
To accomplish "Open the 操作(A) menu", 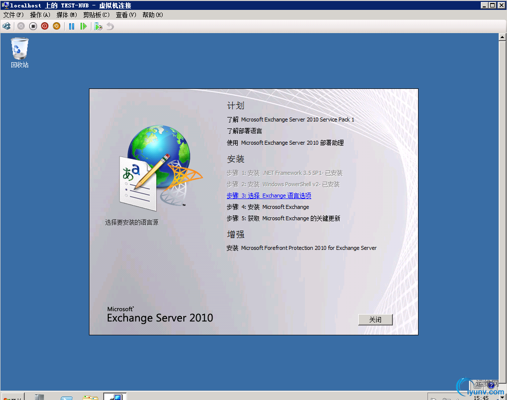I will tap(40, 15).
